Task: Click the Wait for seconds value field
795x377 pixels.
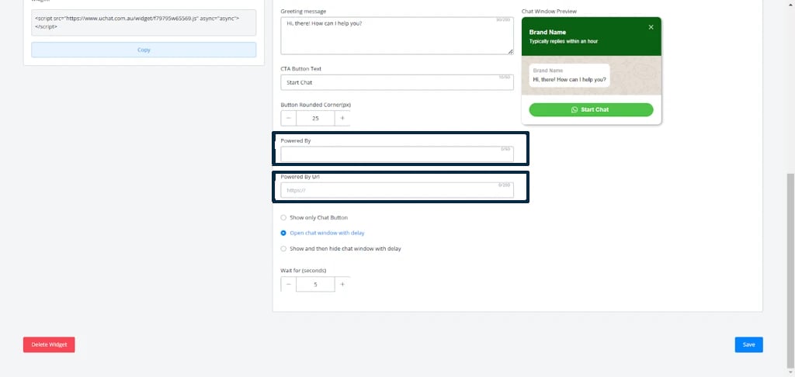Action: pyautogui.click(x=315, y=284)
